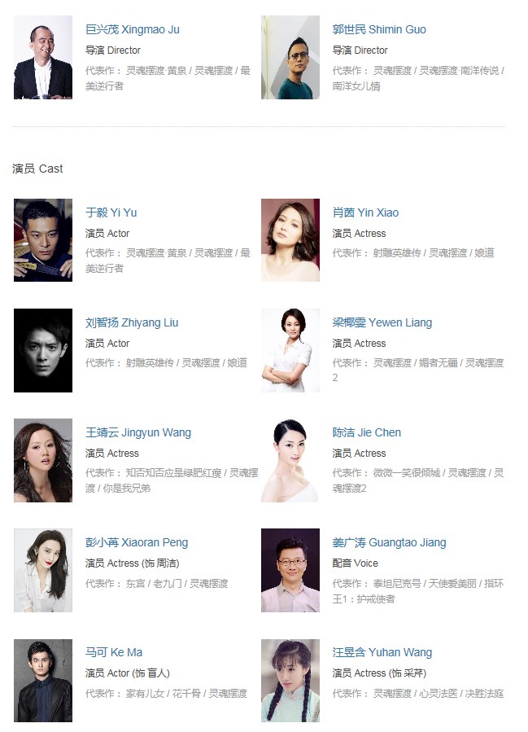Viewport: 528px width, 732px height.
Task: Click Yuhan Wang's portrait thumbnail
Action: tap(290, 681)
